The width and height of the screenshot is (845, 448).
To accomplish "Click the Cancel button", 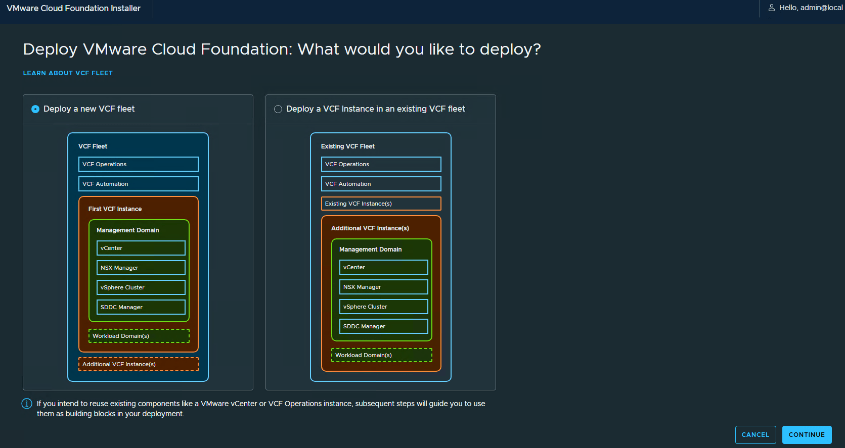I will [755, 435].
